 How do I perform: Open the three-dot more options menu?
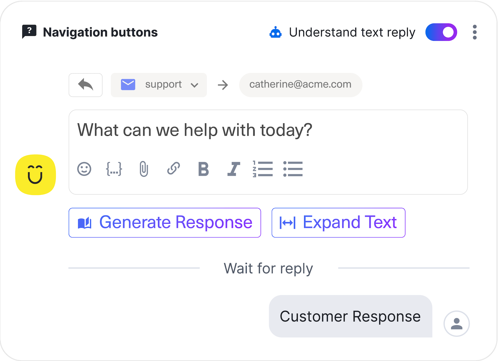475,32
